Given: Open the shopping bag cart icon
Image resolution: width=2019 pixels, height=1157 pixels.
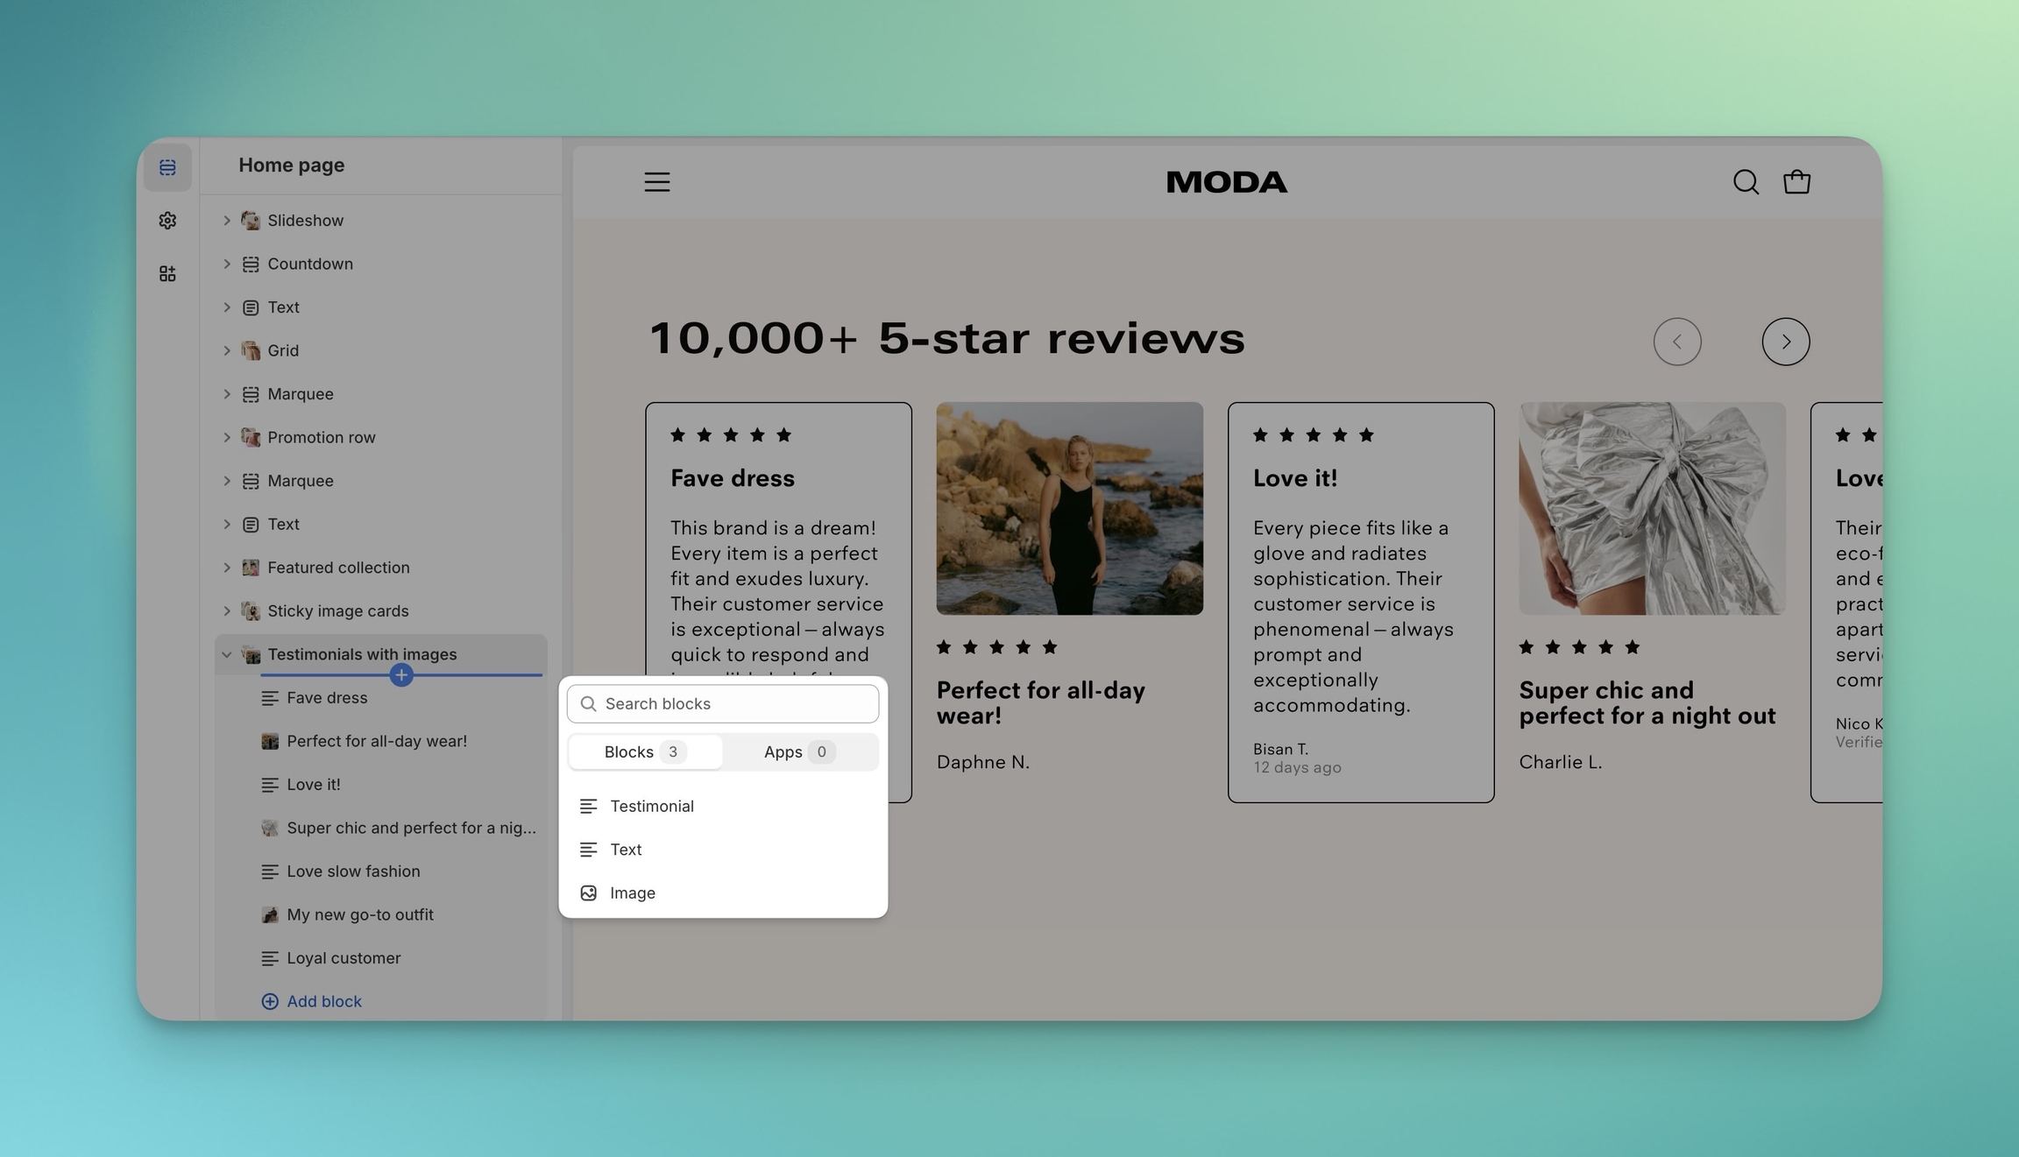Looking at the screenshot, I should (x=1796, y=182).
